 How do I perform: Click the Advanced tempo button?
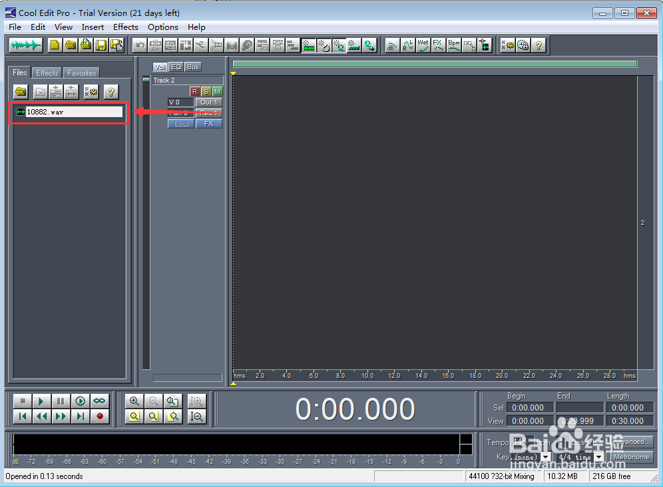tap(631, 442)
